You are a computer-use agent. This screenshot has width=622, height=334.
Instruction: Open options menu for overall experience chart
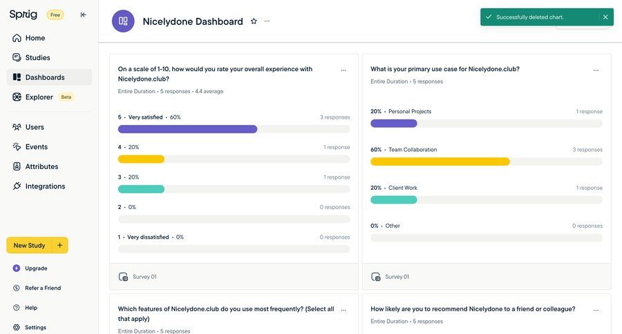pyautogui.click(x=343, y=70)
